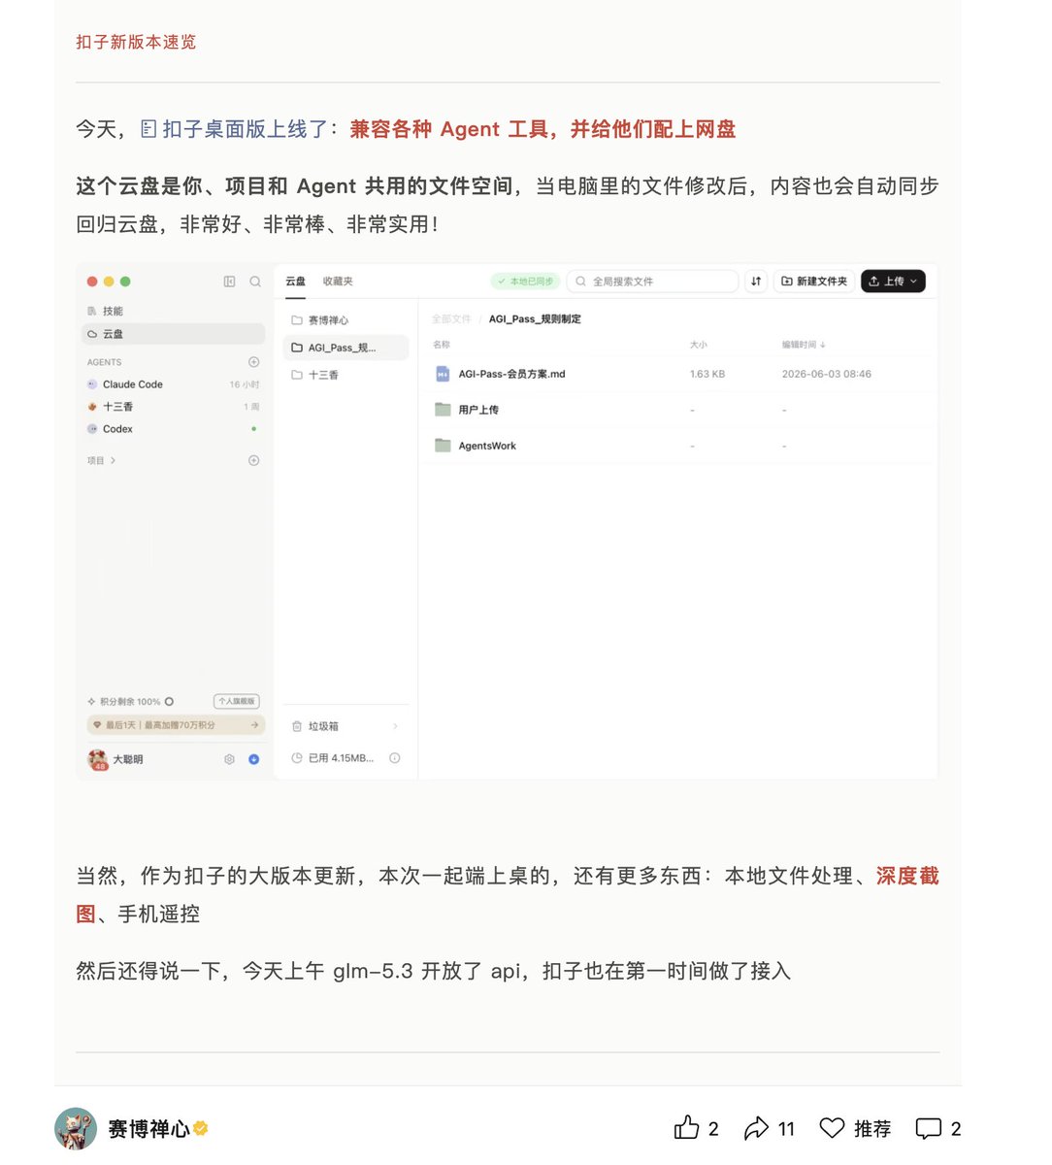Viewport: 1052px width, 1165px height.
Task: Click the 个人旗舰版 plan badge
Action: 236,701
